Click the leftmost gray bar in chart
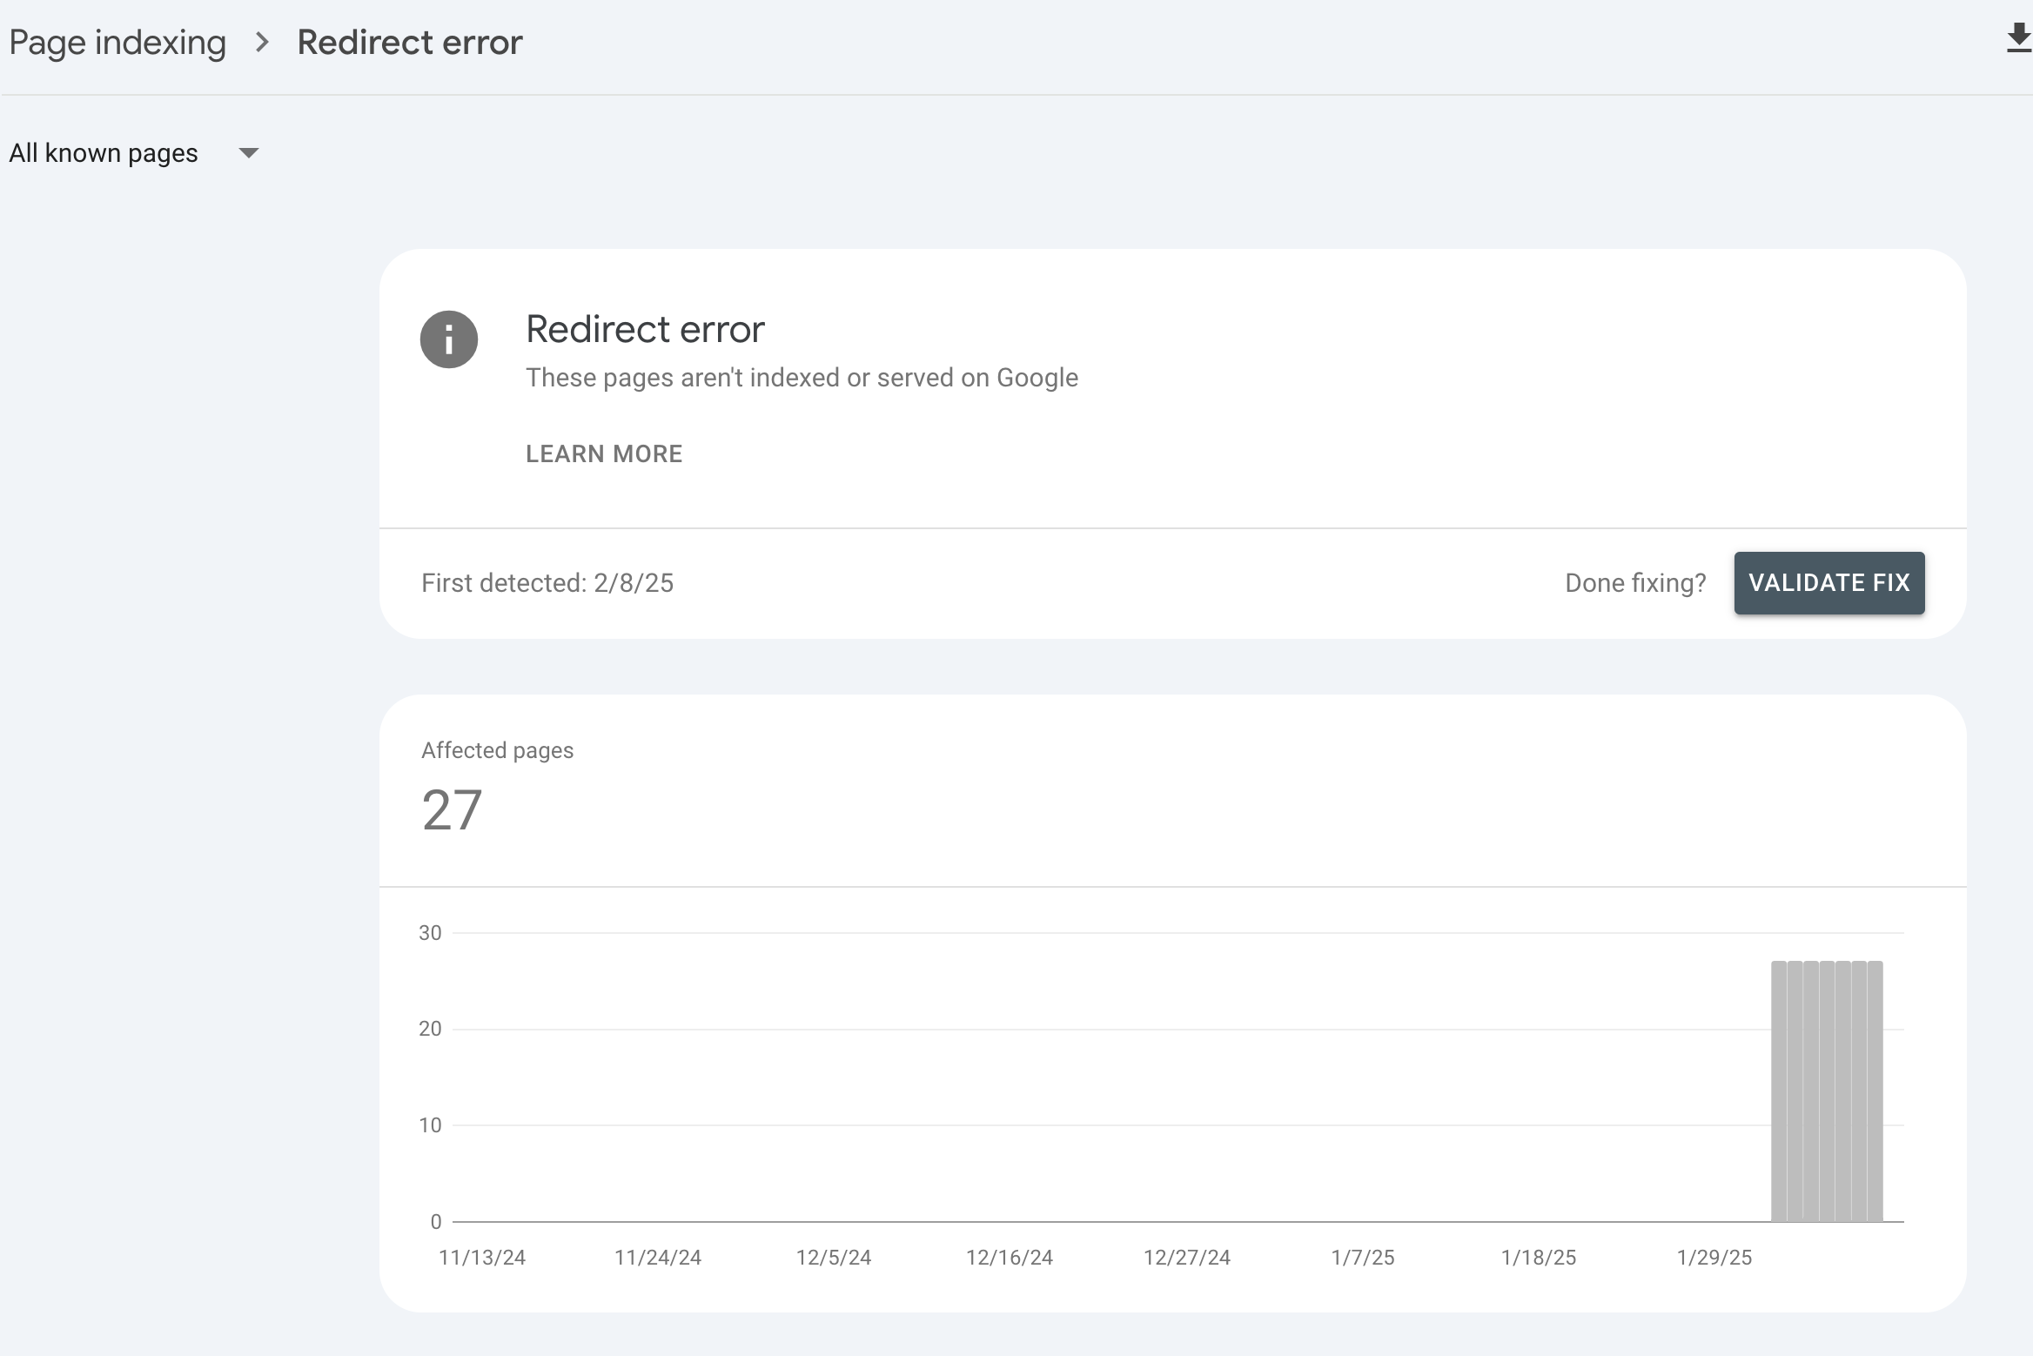 coord(1779,1091)
